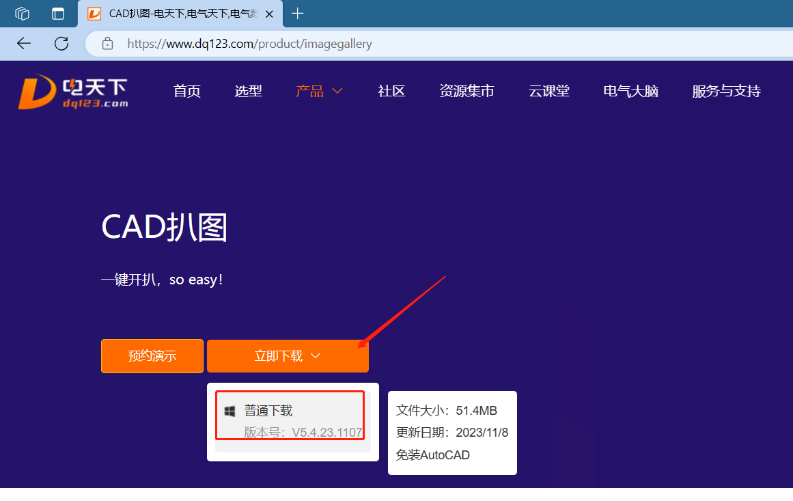Refresh the current page
793x501 pixels.
tap(61, 44)
